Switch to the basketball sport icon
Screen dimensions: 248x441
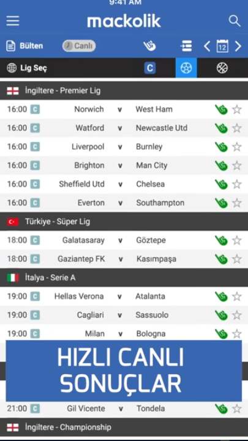[x=222, y=68]
